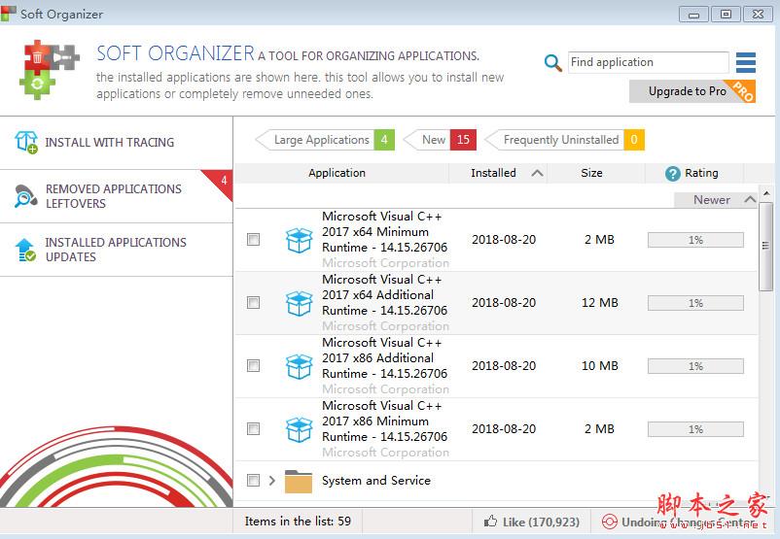780x539 pixels.
Task: Sort by the Size column header
Action: coord(591,173)
